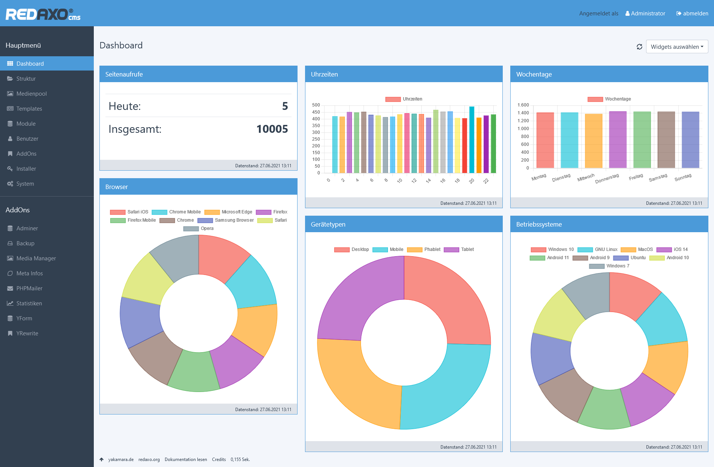Click the Module database icon
Viewport: 714px width, 467px height.
click(x=10, y=124)
